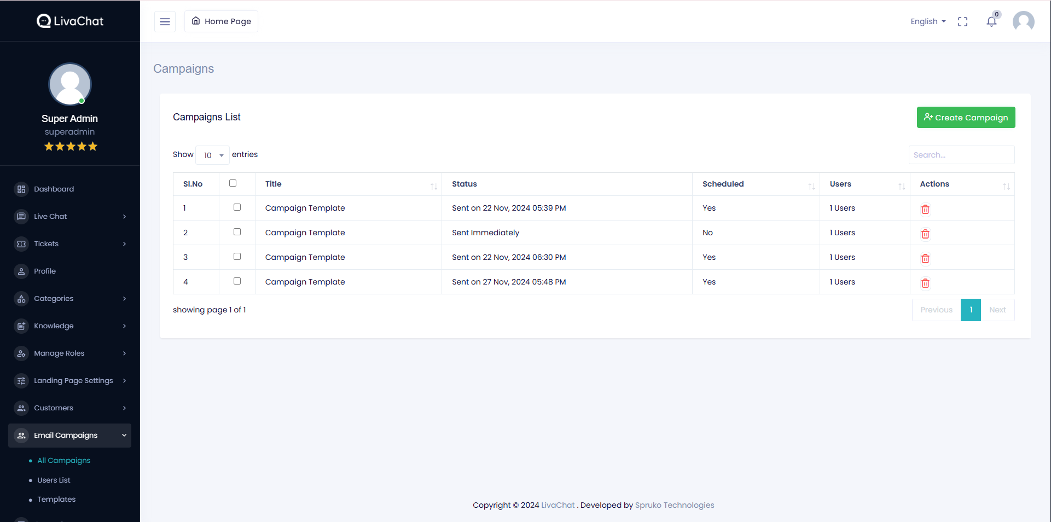The width and height of the screenshot is (1051, 522).
Task: Check the checkbox for campaign row 2
Action: tap(237, 232)
